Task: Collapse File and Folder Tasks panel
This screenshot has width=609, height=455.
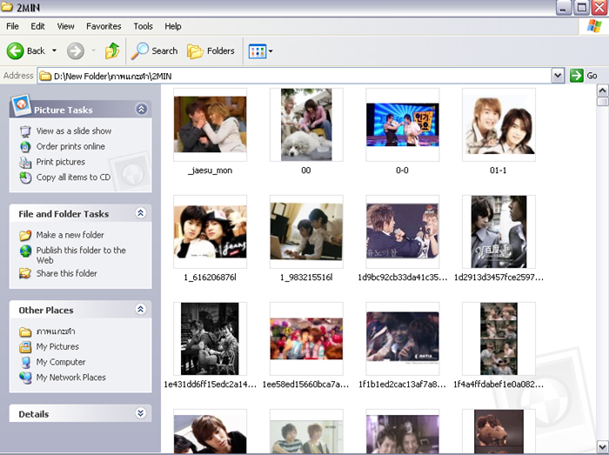Action: 141,213
